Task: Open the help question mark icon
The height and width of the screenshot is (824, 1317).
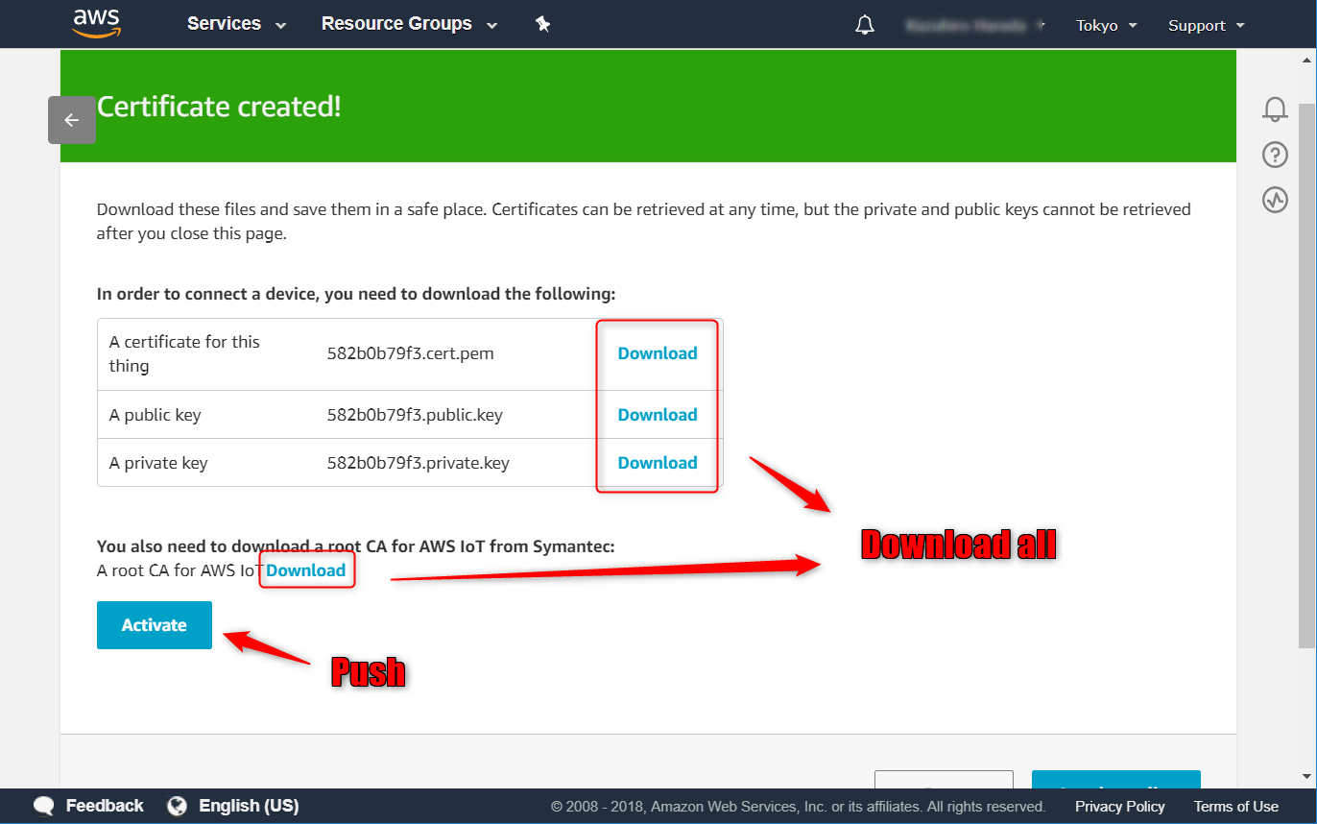Action: click(x=1275, y=155)
